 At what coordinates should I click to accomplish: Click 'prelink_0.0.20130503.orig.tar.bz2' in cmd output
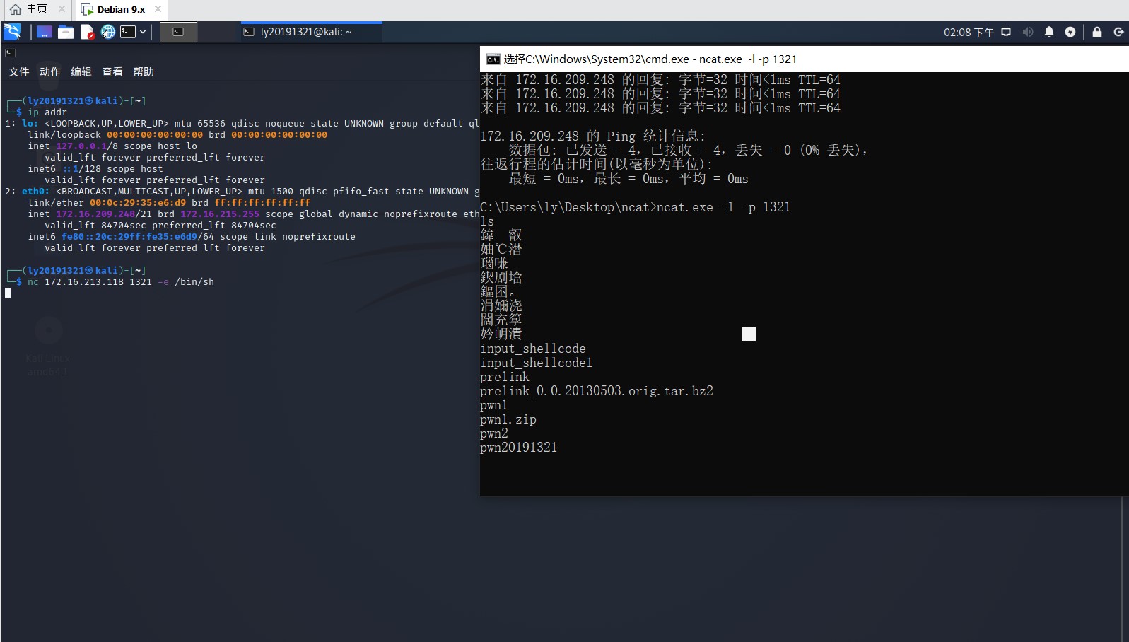pyautogui.click(x=597, y=391)
